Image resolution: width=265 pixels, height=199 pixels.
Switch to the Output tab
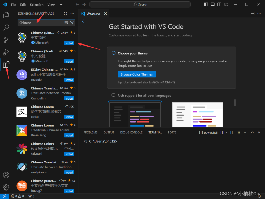109,132
